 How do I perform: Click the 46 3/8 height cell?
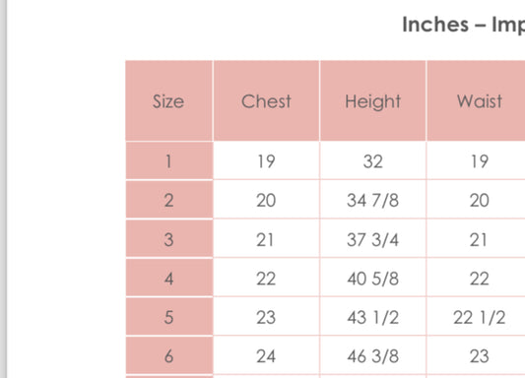pyautogui.click(x=372, y=355)
